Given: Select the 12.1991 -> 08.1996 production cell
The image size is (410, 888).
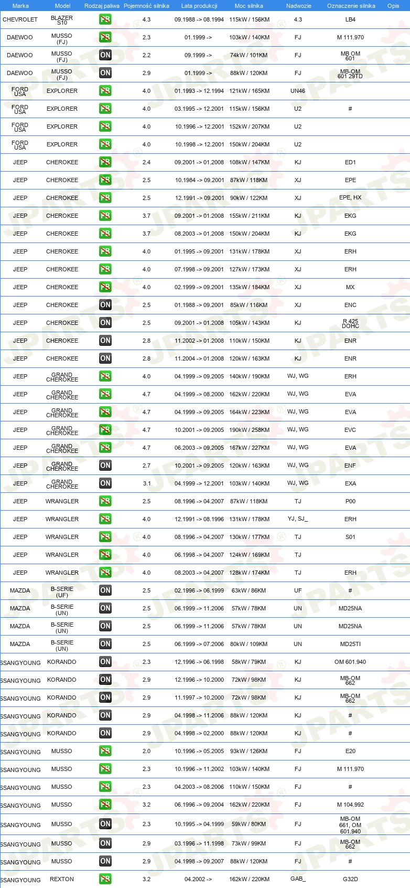Looking at the screenshot, I should click(199, 519).
